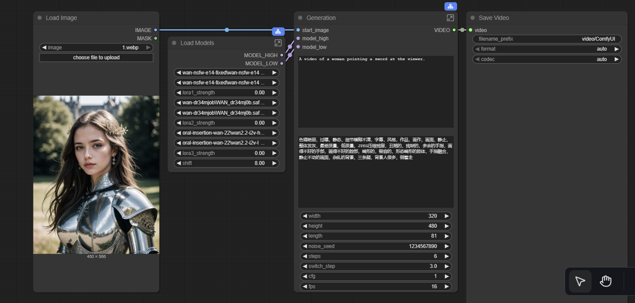Click the switch_step value 3.0

(x=433, y=266)
